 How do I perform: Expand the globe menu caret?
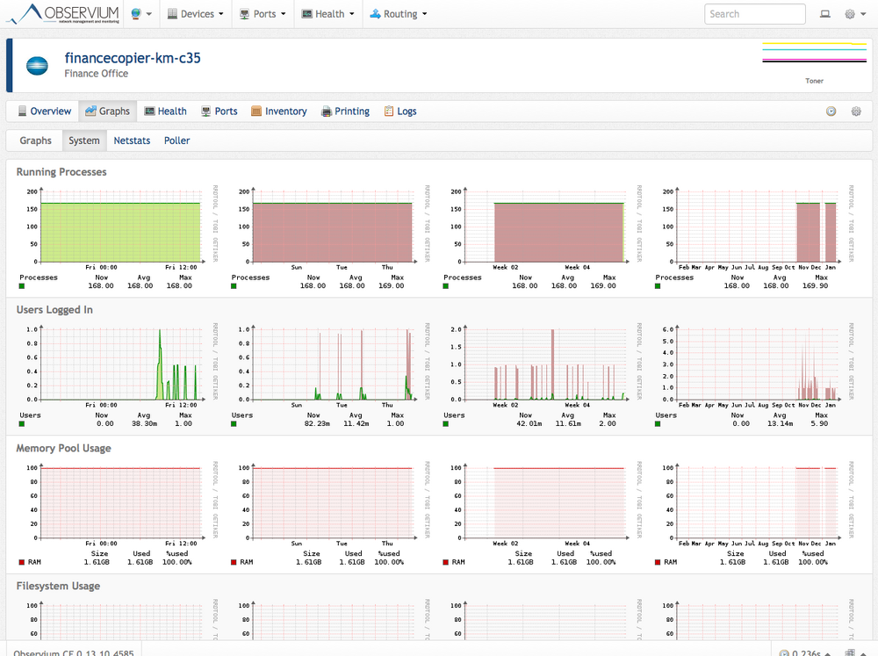[149, 15]
